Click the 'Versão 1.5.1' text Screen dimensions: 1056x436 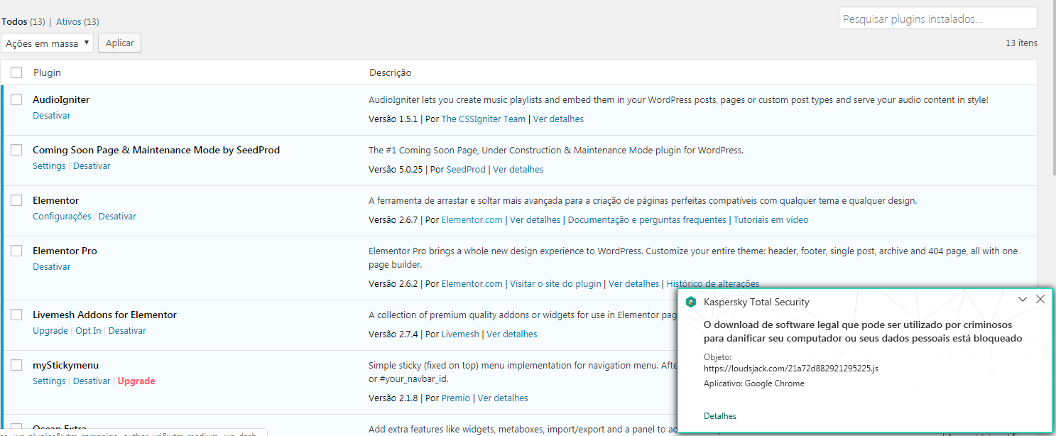click(x=393, y=119)
